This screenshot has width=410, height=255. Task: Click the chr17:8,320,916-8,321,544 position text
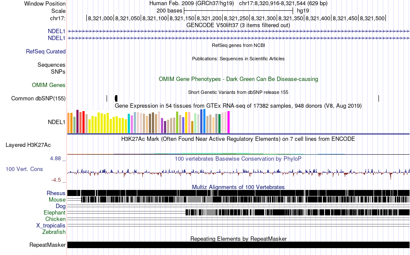[x=283, y=3]
